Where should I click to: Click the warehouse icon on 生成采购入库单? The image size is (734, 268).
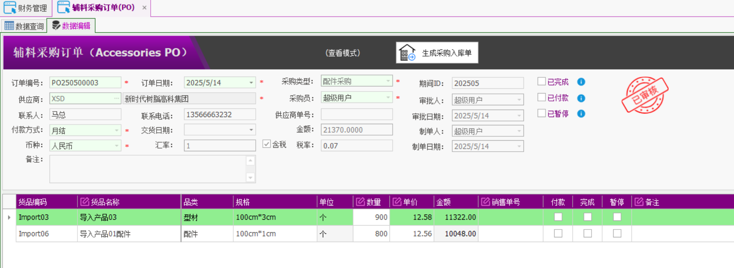407,53
